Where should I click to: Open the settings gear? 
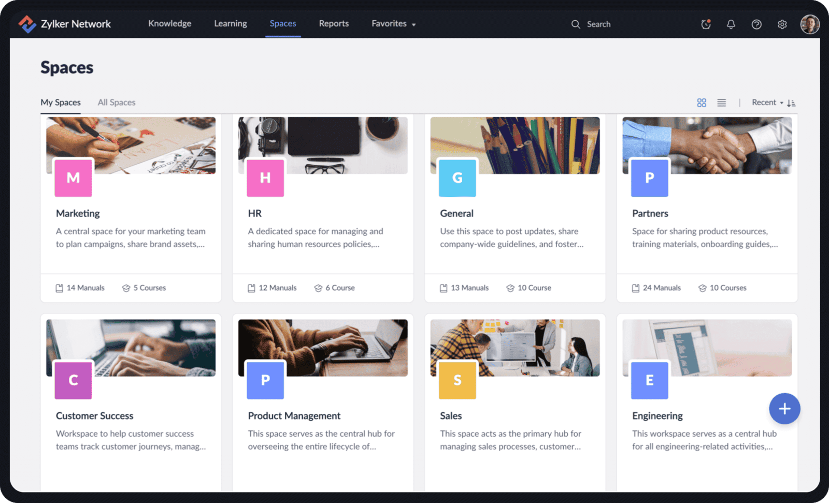(782, 24)
